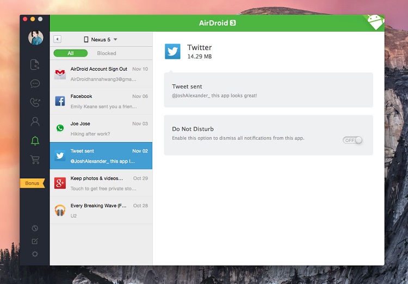
Task: Select the Tweet sent notification row
Action: [x=101, y=156]
